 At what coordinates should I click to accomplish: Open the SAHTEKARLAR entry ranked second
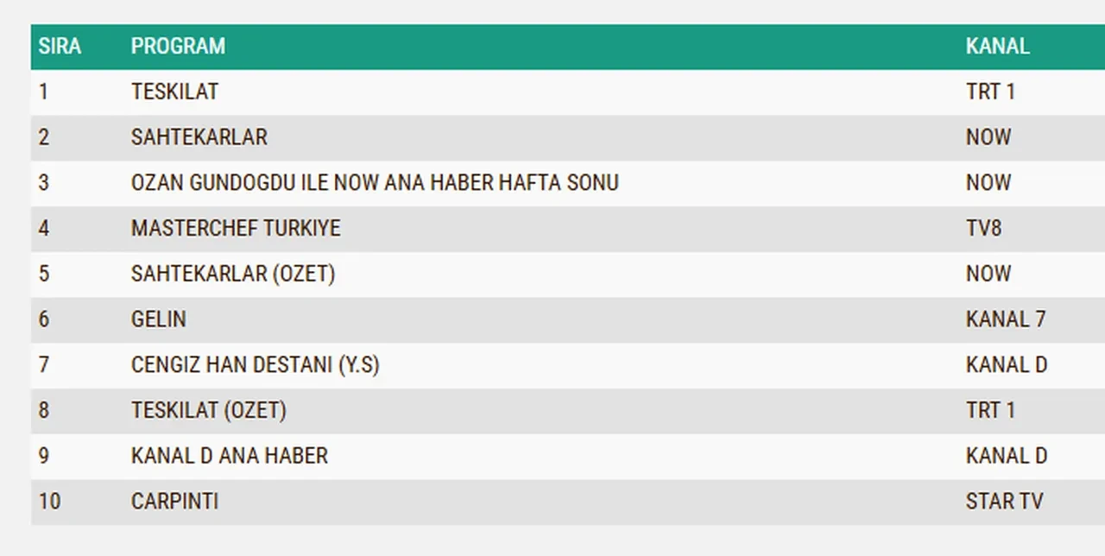199,137
